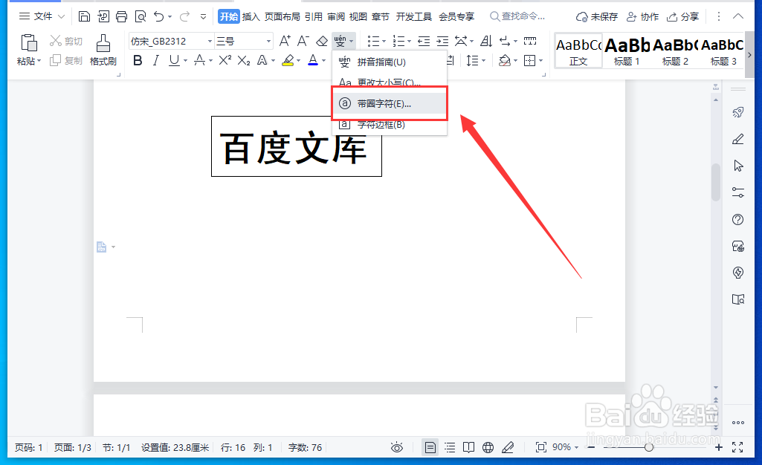Click the 未保存 cloud button

coord(597,17)
